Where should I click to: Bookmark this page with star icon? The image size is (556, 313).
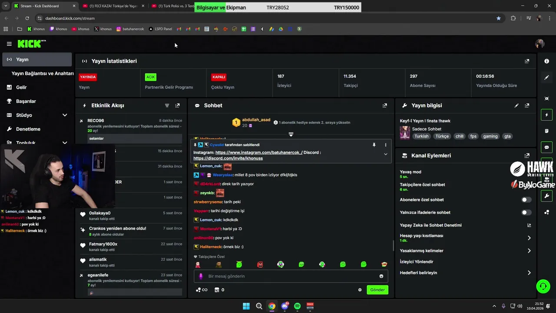pyautogui.click(x=499, y=18)
